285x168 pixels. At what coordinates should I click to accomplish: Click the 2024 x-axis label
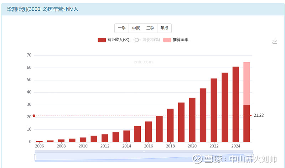(236, 146)
